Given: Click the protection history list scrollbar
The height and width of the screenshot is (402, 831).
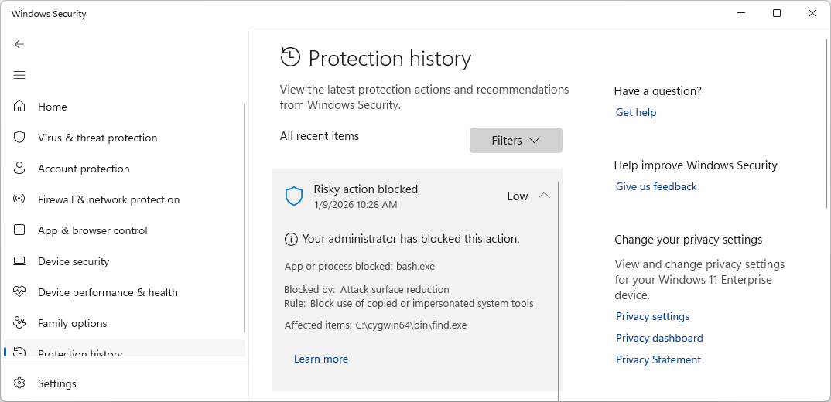Looking at the screenshot, I should coord(559,290).
